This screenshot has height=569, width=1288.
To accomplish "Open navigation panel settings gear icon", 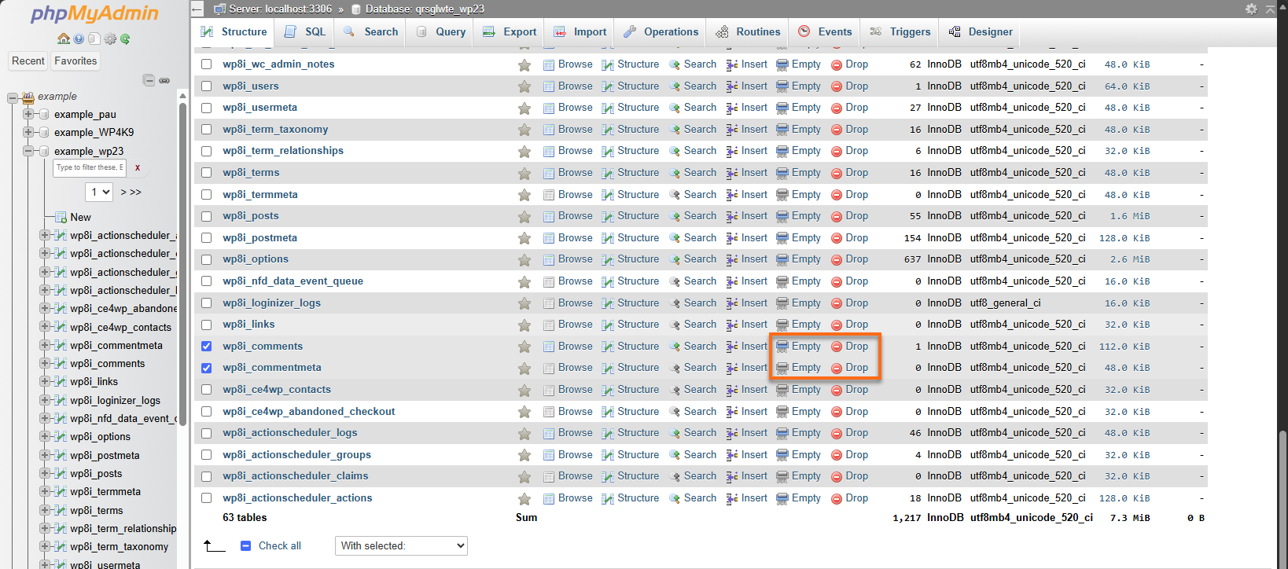I will click(x=110, y=39).
